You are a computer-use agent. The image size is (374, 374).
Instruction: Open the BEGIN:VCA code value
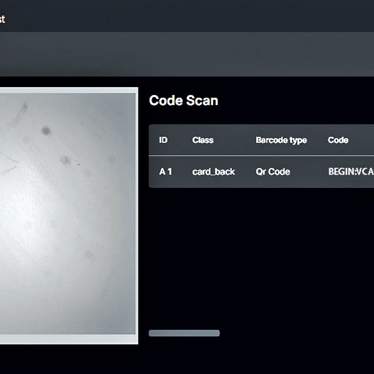click(x=351, y=171)
